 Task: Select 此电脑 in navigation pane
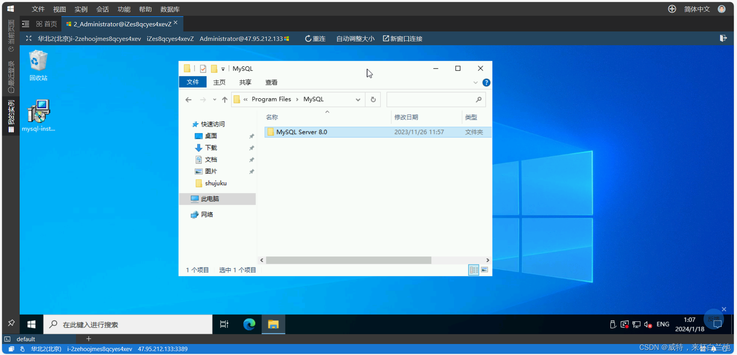pyautogui.click(x=218, y=199)
